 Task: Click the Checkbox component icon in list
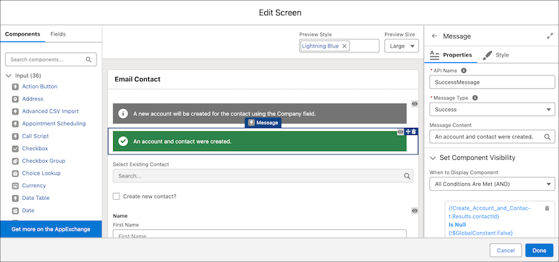tap(15, 149)
